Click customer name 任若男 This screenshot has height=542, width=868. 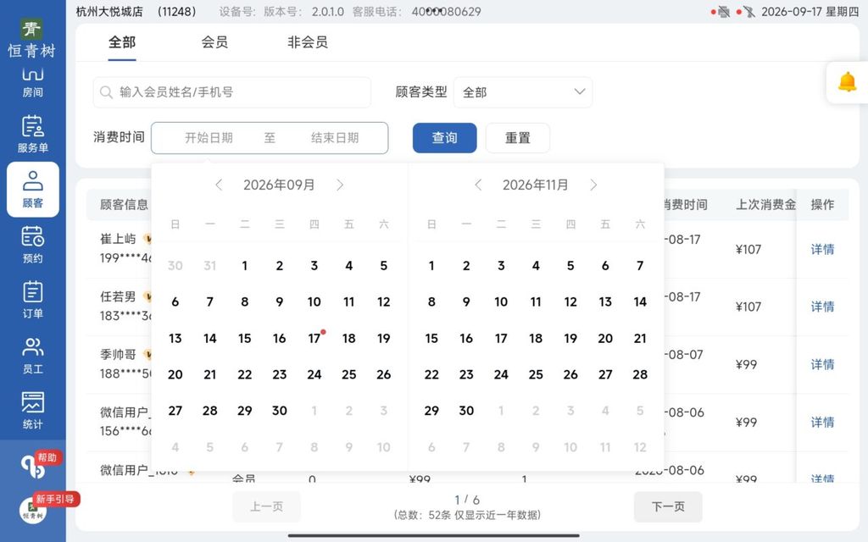(x=118, y=296)
